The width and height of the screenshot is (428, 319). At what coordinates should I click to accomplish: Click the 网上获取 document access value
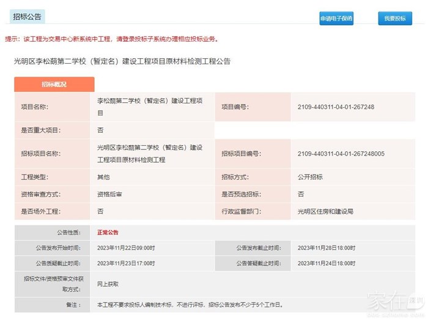(x=108, y=284)
